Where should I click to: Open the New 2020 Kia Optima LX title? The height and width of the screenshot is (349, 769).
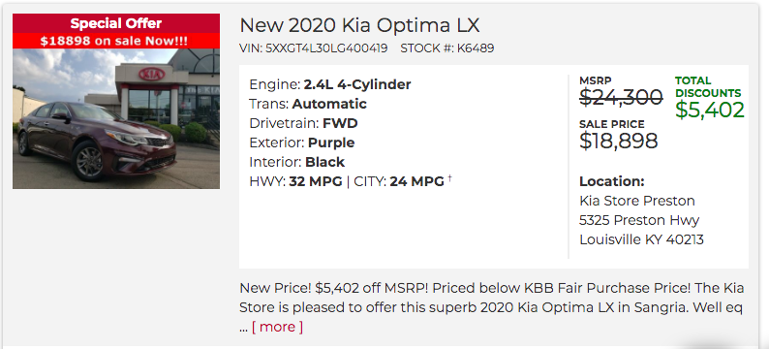pyautogui.click(x=359, y=25)
